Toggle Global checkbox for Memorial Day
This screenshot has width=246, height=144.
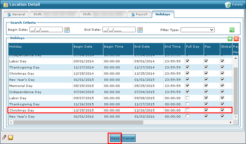tap(222, 86)
